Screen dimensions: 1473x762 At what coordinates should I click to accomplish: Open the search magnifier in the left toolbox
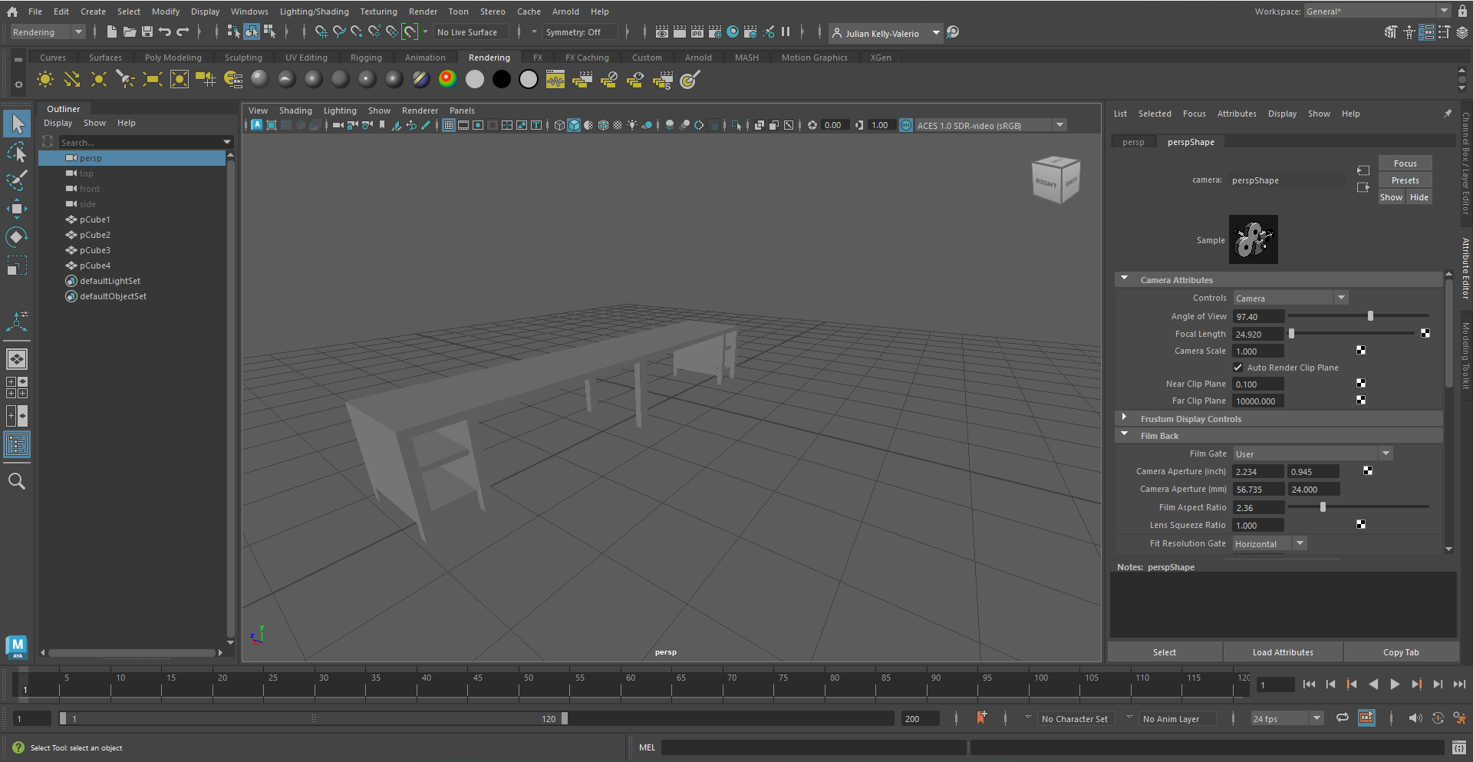coord(17,482)
